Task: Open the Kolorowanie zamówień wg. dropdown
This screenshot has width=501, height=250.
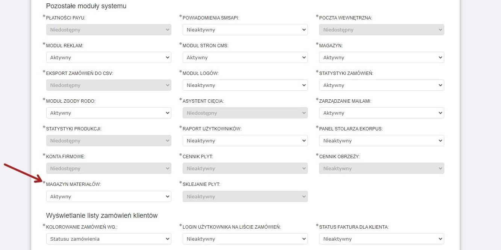Action: click(x=108, y=239)
